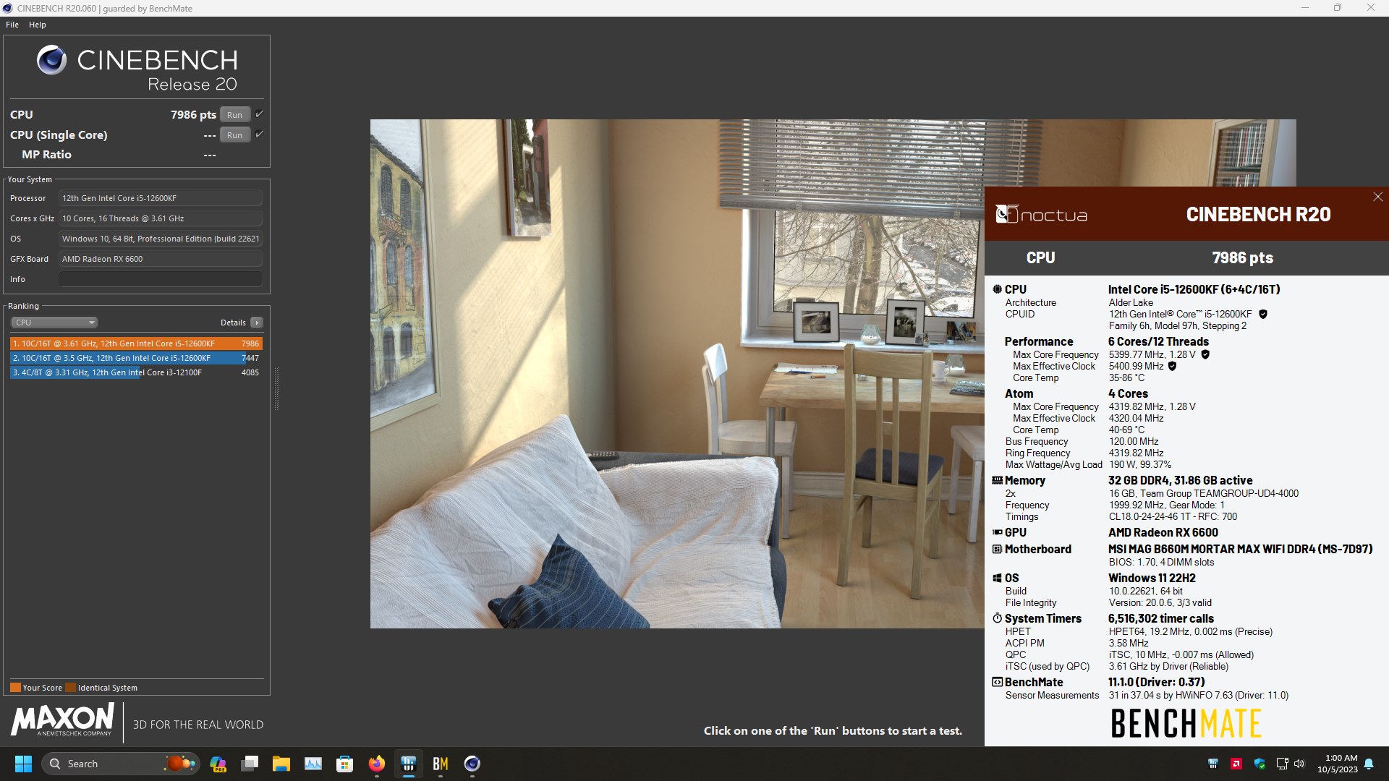The height and width of the screenshot is (781, 1389).
Task: Click the Max Core Frequency shield icon
Action: 1205,355
